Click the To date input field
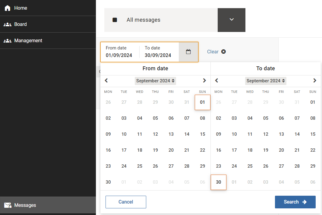The width and height of the screenshot is (322, 215). point(159,52)
